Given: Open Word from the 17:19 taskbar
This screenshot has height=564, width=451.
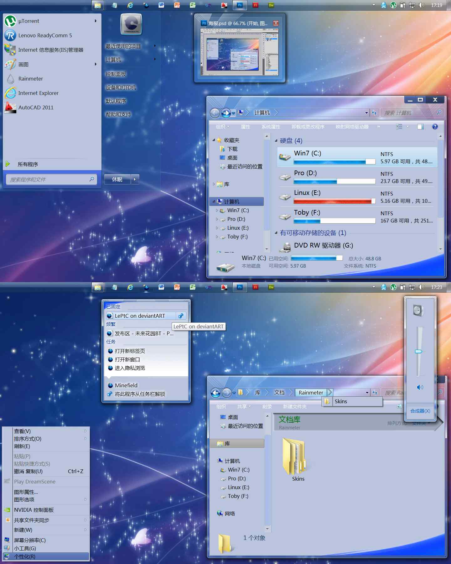Looking at the screenshot, I should coord(161,5).
